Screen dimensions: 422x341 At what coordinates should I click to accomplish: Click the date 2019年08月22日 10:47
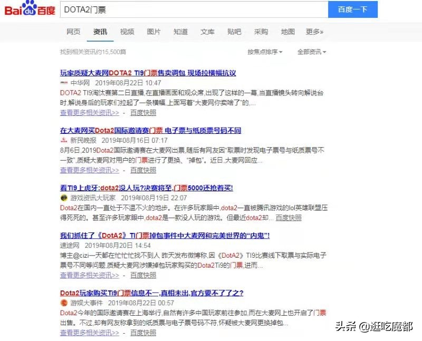[128, 83]
